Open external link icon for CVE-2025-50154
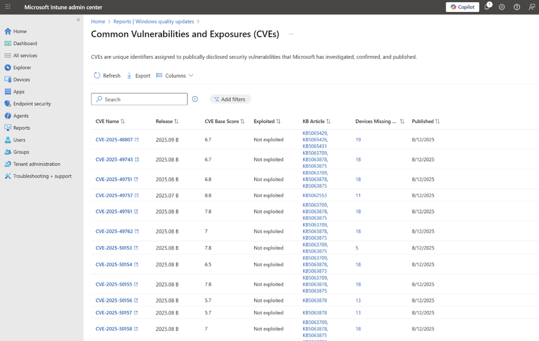This screenshot has height=341, width=539. pyautogui.click(x=136, y=264)
